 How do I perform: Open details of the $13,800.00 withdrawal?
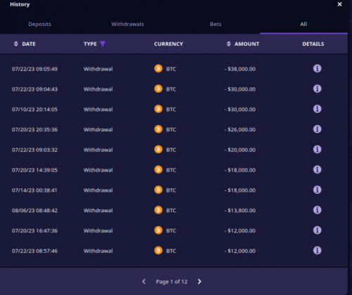[318, 210]
